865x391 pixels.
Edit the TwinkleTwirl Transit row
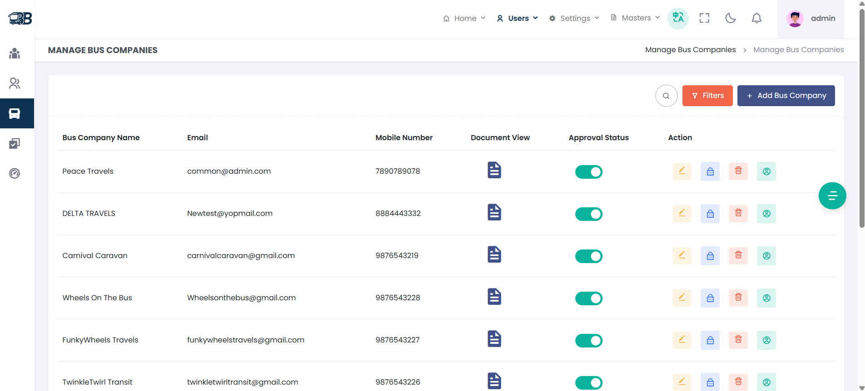(x=682, y=382)
